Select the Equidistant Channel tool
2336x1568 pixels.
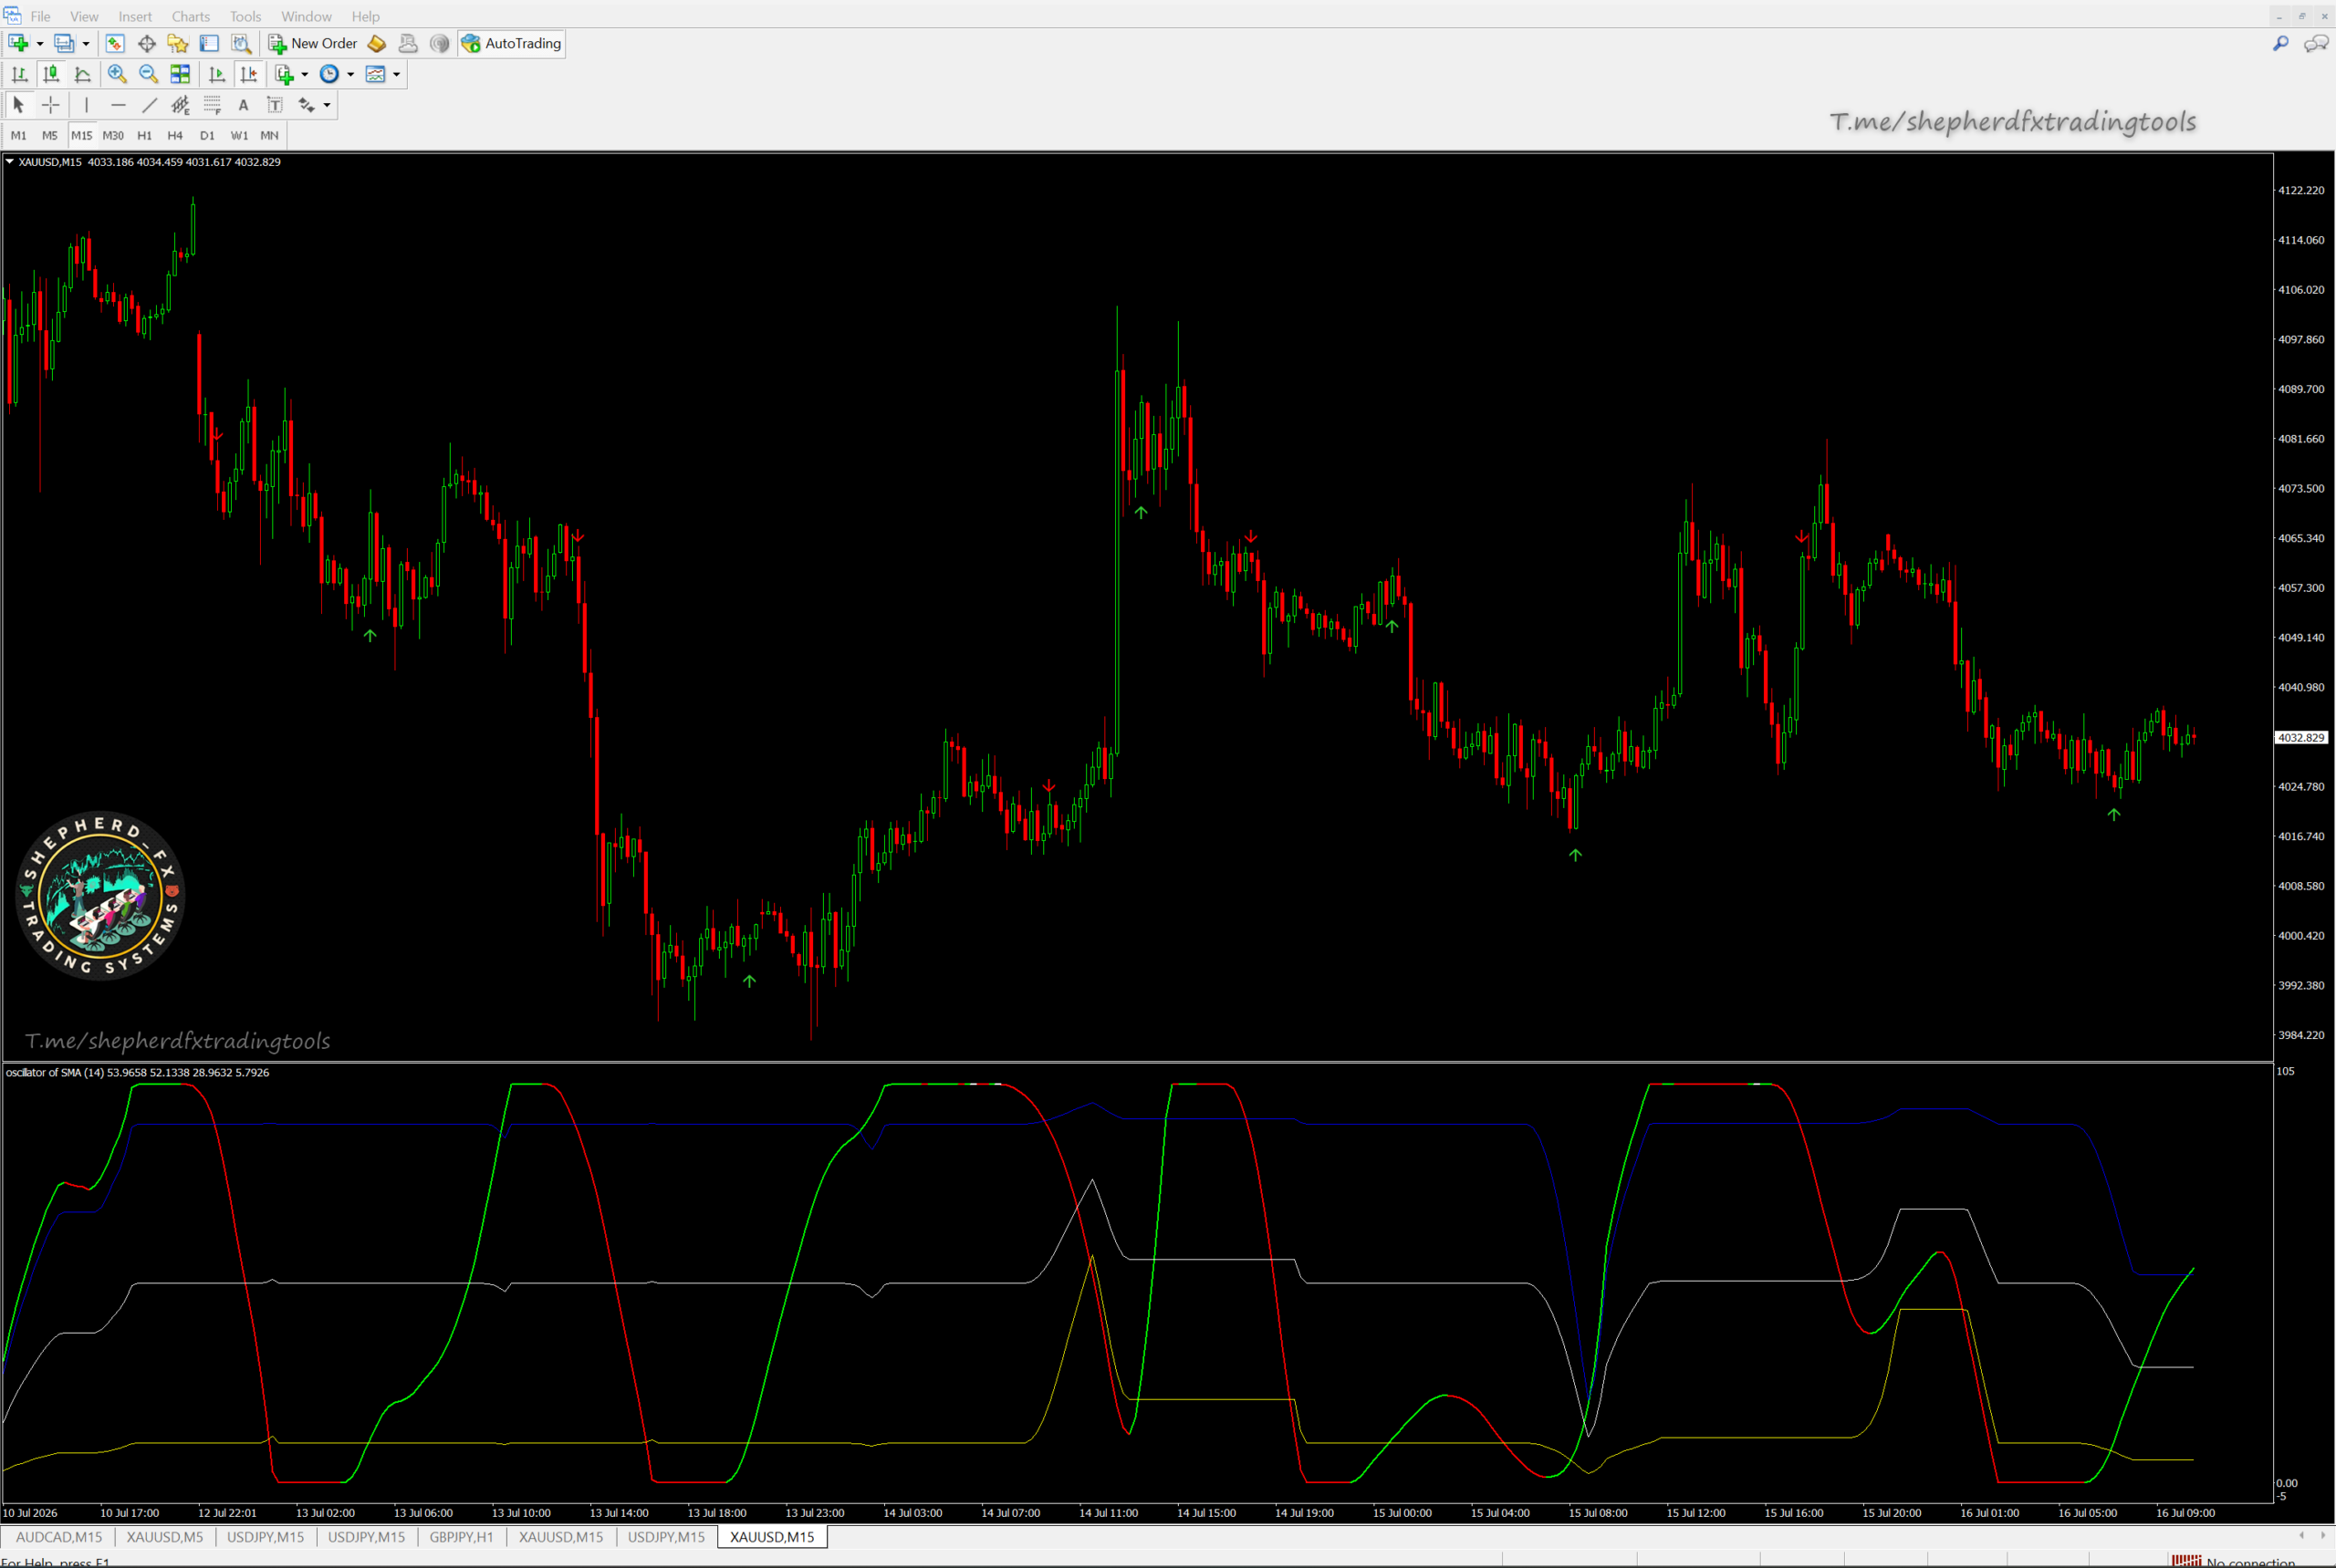point(181,105)
